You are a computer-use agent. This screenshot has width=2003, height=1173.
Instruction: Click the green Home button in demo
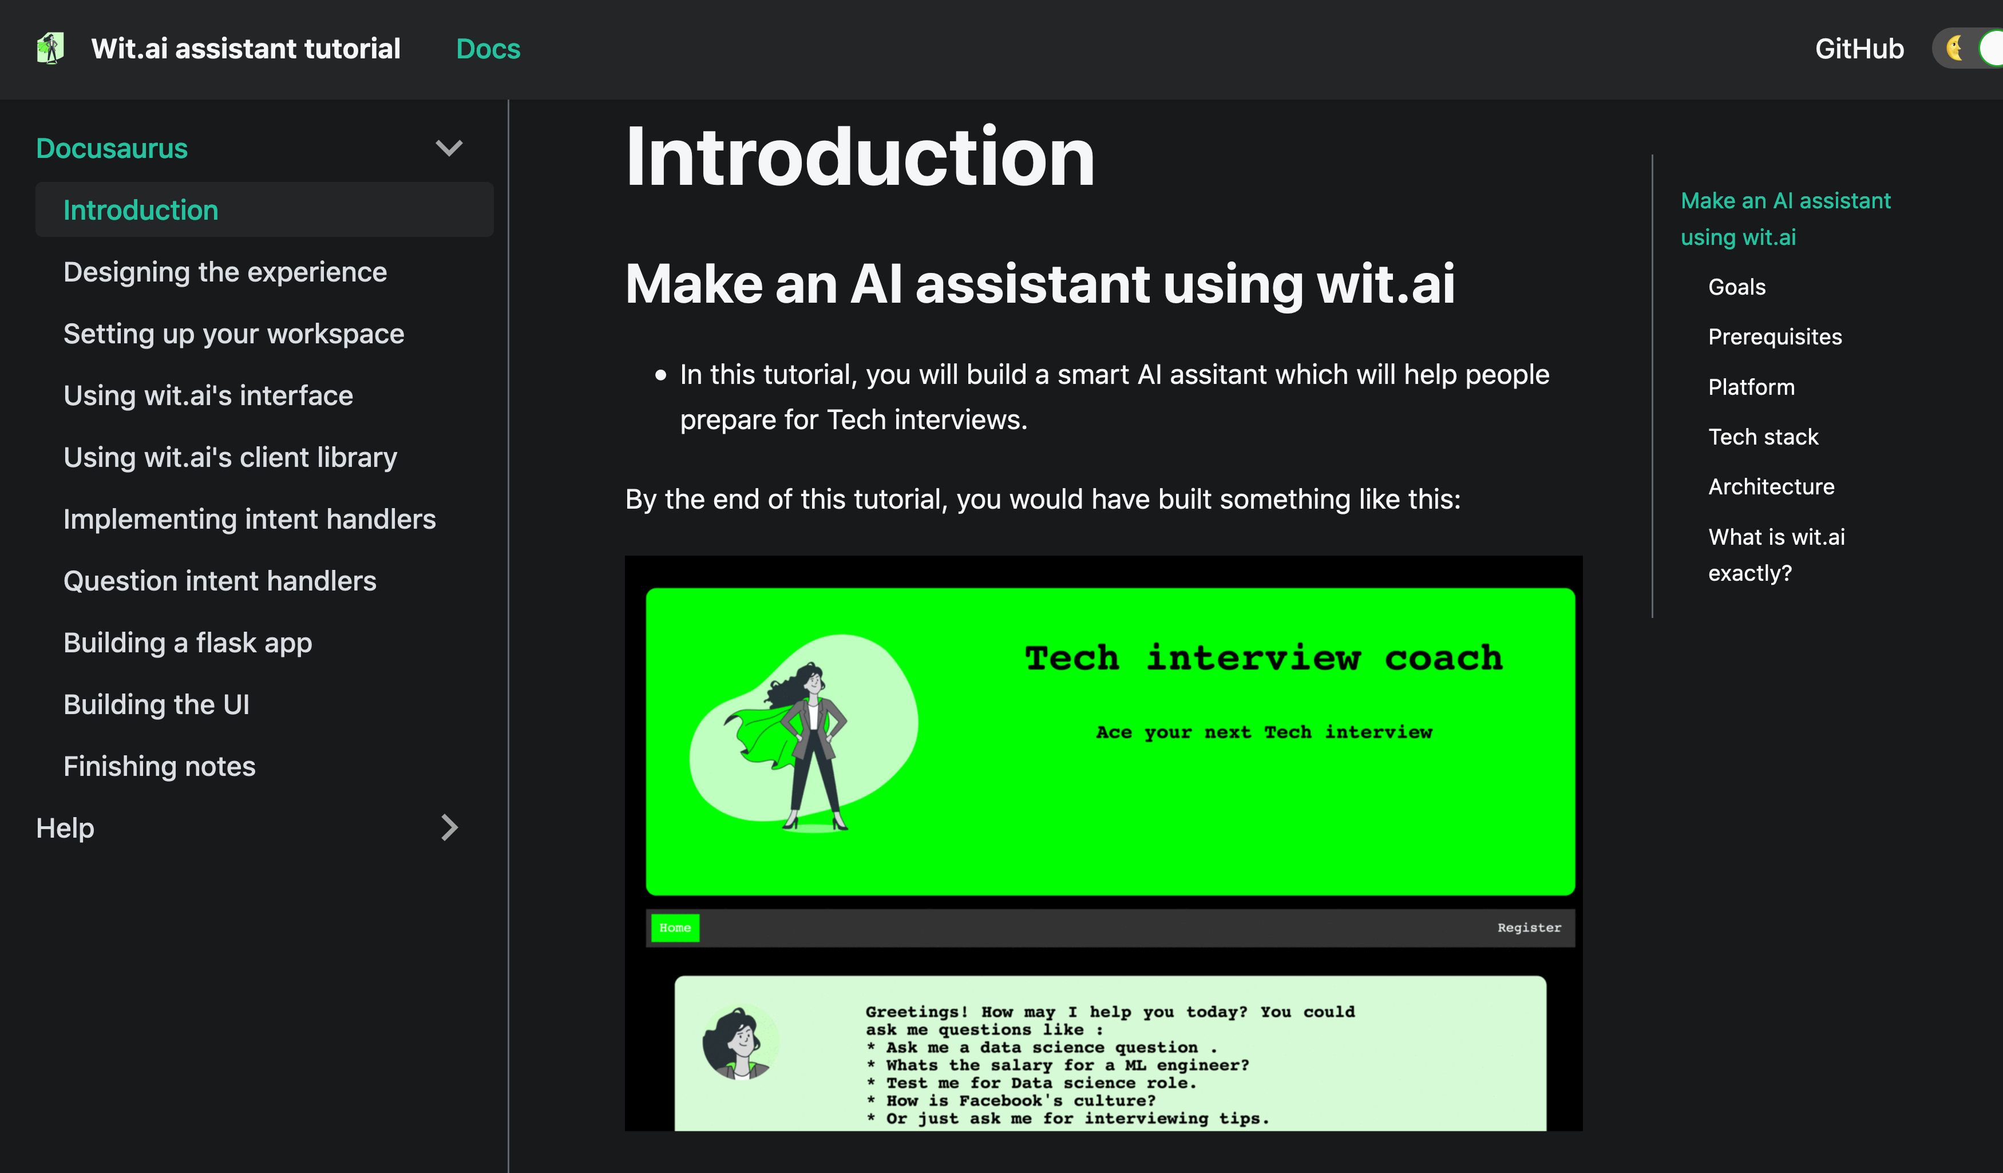pyautogui.click(x=675, y=928)
